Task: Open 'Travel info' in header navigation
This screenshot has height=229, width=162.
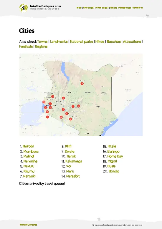Action: click(x=138, y=8)
